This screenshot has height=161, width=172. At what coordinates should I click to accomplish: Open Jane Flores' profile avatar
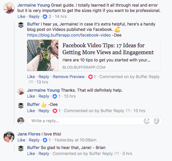coord(9,137)
